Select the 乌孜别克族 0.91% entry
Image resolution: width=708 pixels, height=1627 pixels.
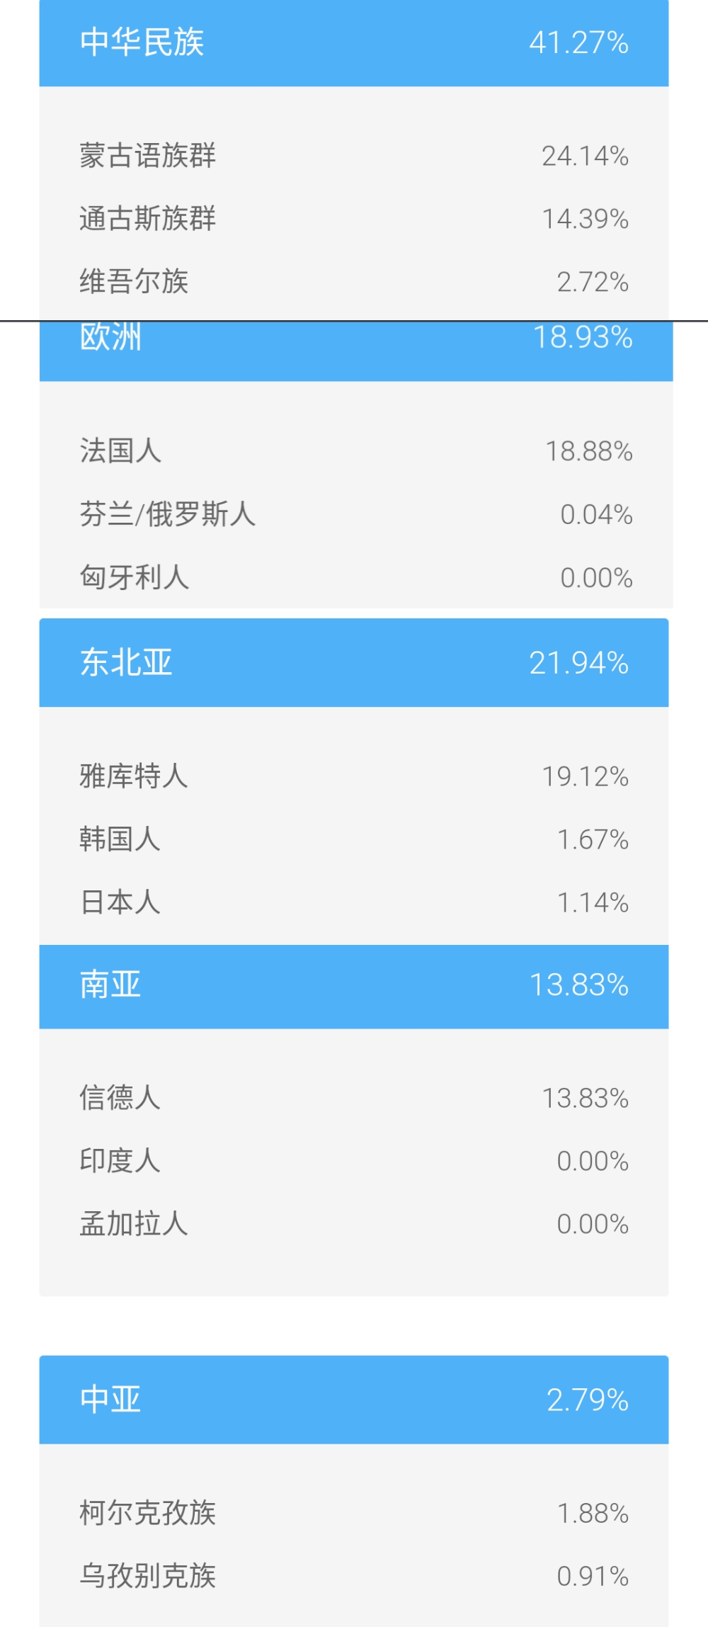coord(354,1577)
